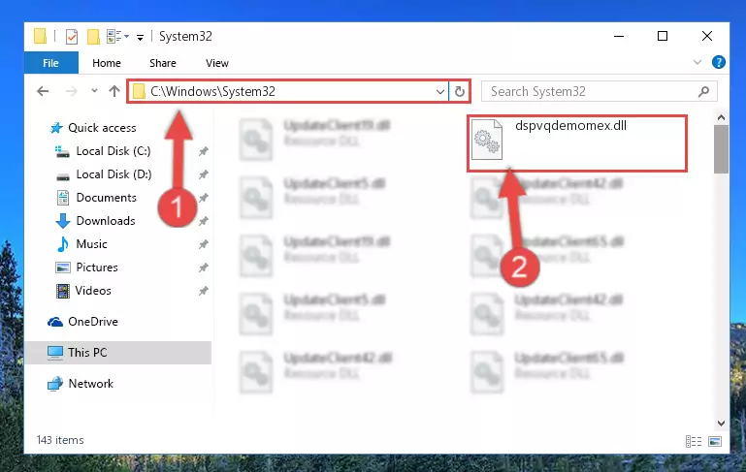Open Videos in the sidebar
The width and height of the screenshot is (746, 472).
pos(83,291)
